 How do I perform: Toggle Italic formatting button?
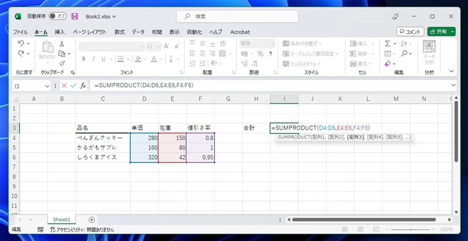coord(94,59)
